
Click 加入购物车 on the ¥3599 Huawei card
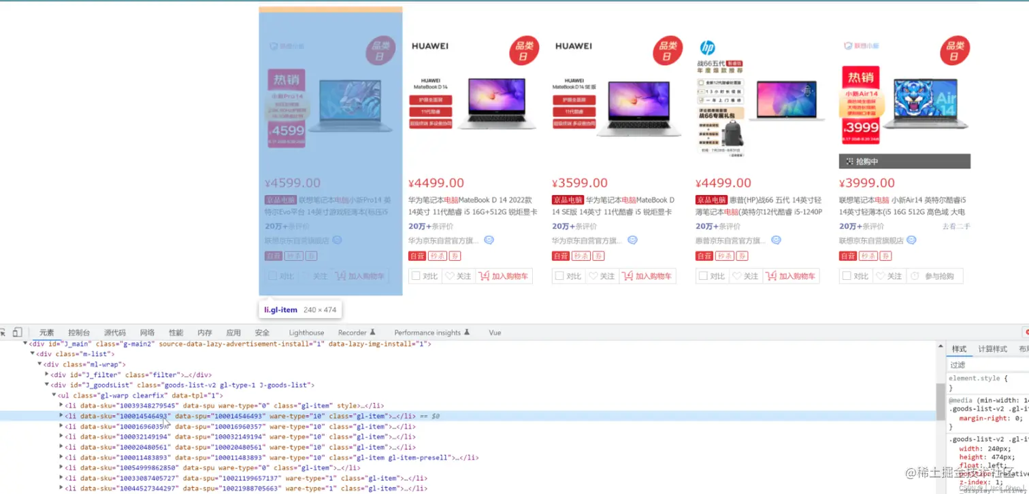pyautogui.click(x=648, y=276)
